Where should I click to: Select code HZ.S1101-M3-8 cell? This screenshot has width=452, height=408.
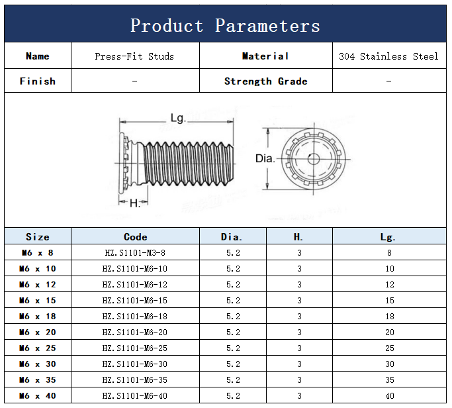click(x=135, y=252)
